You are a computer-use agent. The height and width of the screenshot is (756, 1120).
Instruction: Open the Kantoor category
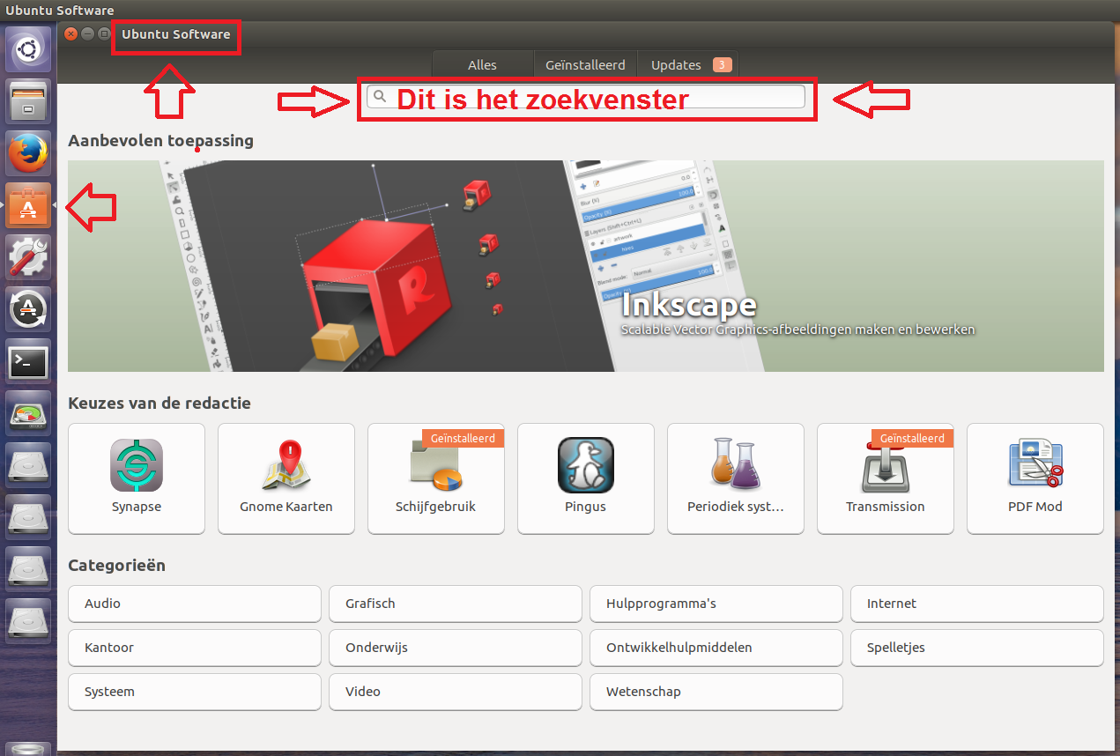(195, 648)
